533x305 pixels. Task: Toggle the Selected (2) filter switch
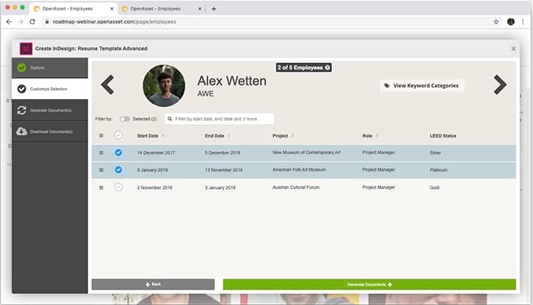coord(124,119)
